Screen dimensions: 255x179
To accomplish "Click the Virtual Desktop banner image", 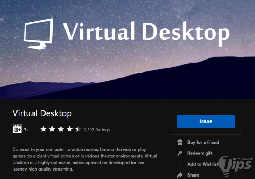I will 127,49.
